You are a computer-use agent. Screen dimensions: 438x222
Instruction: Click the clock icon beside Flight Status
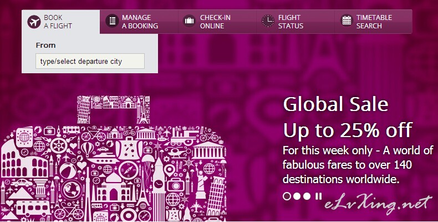(268, 21)
